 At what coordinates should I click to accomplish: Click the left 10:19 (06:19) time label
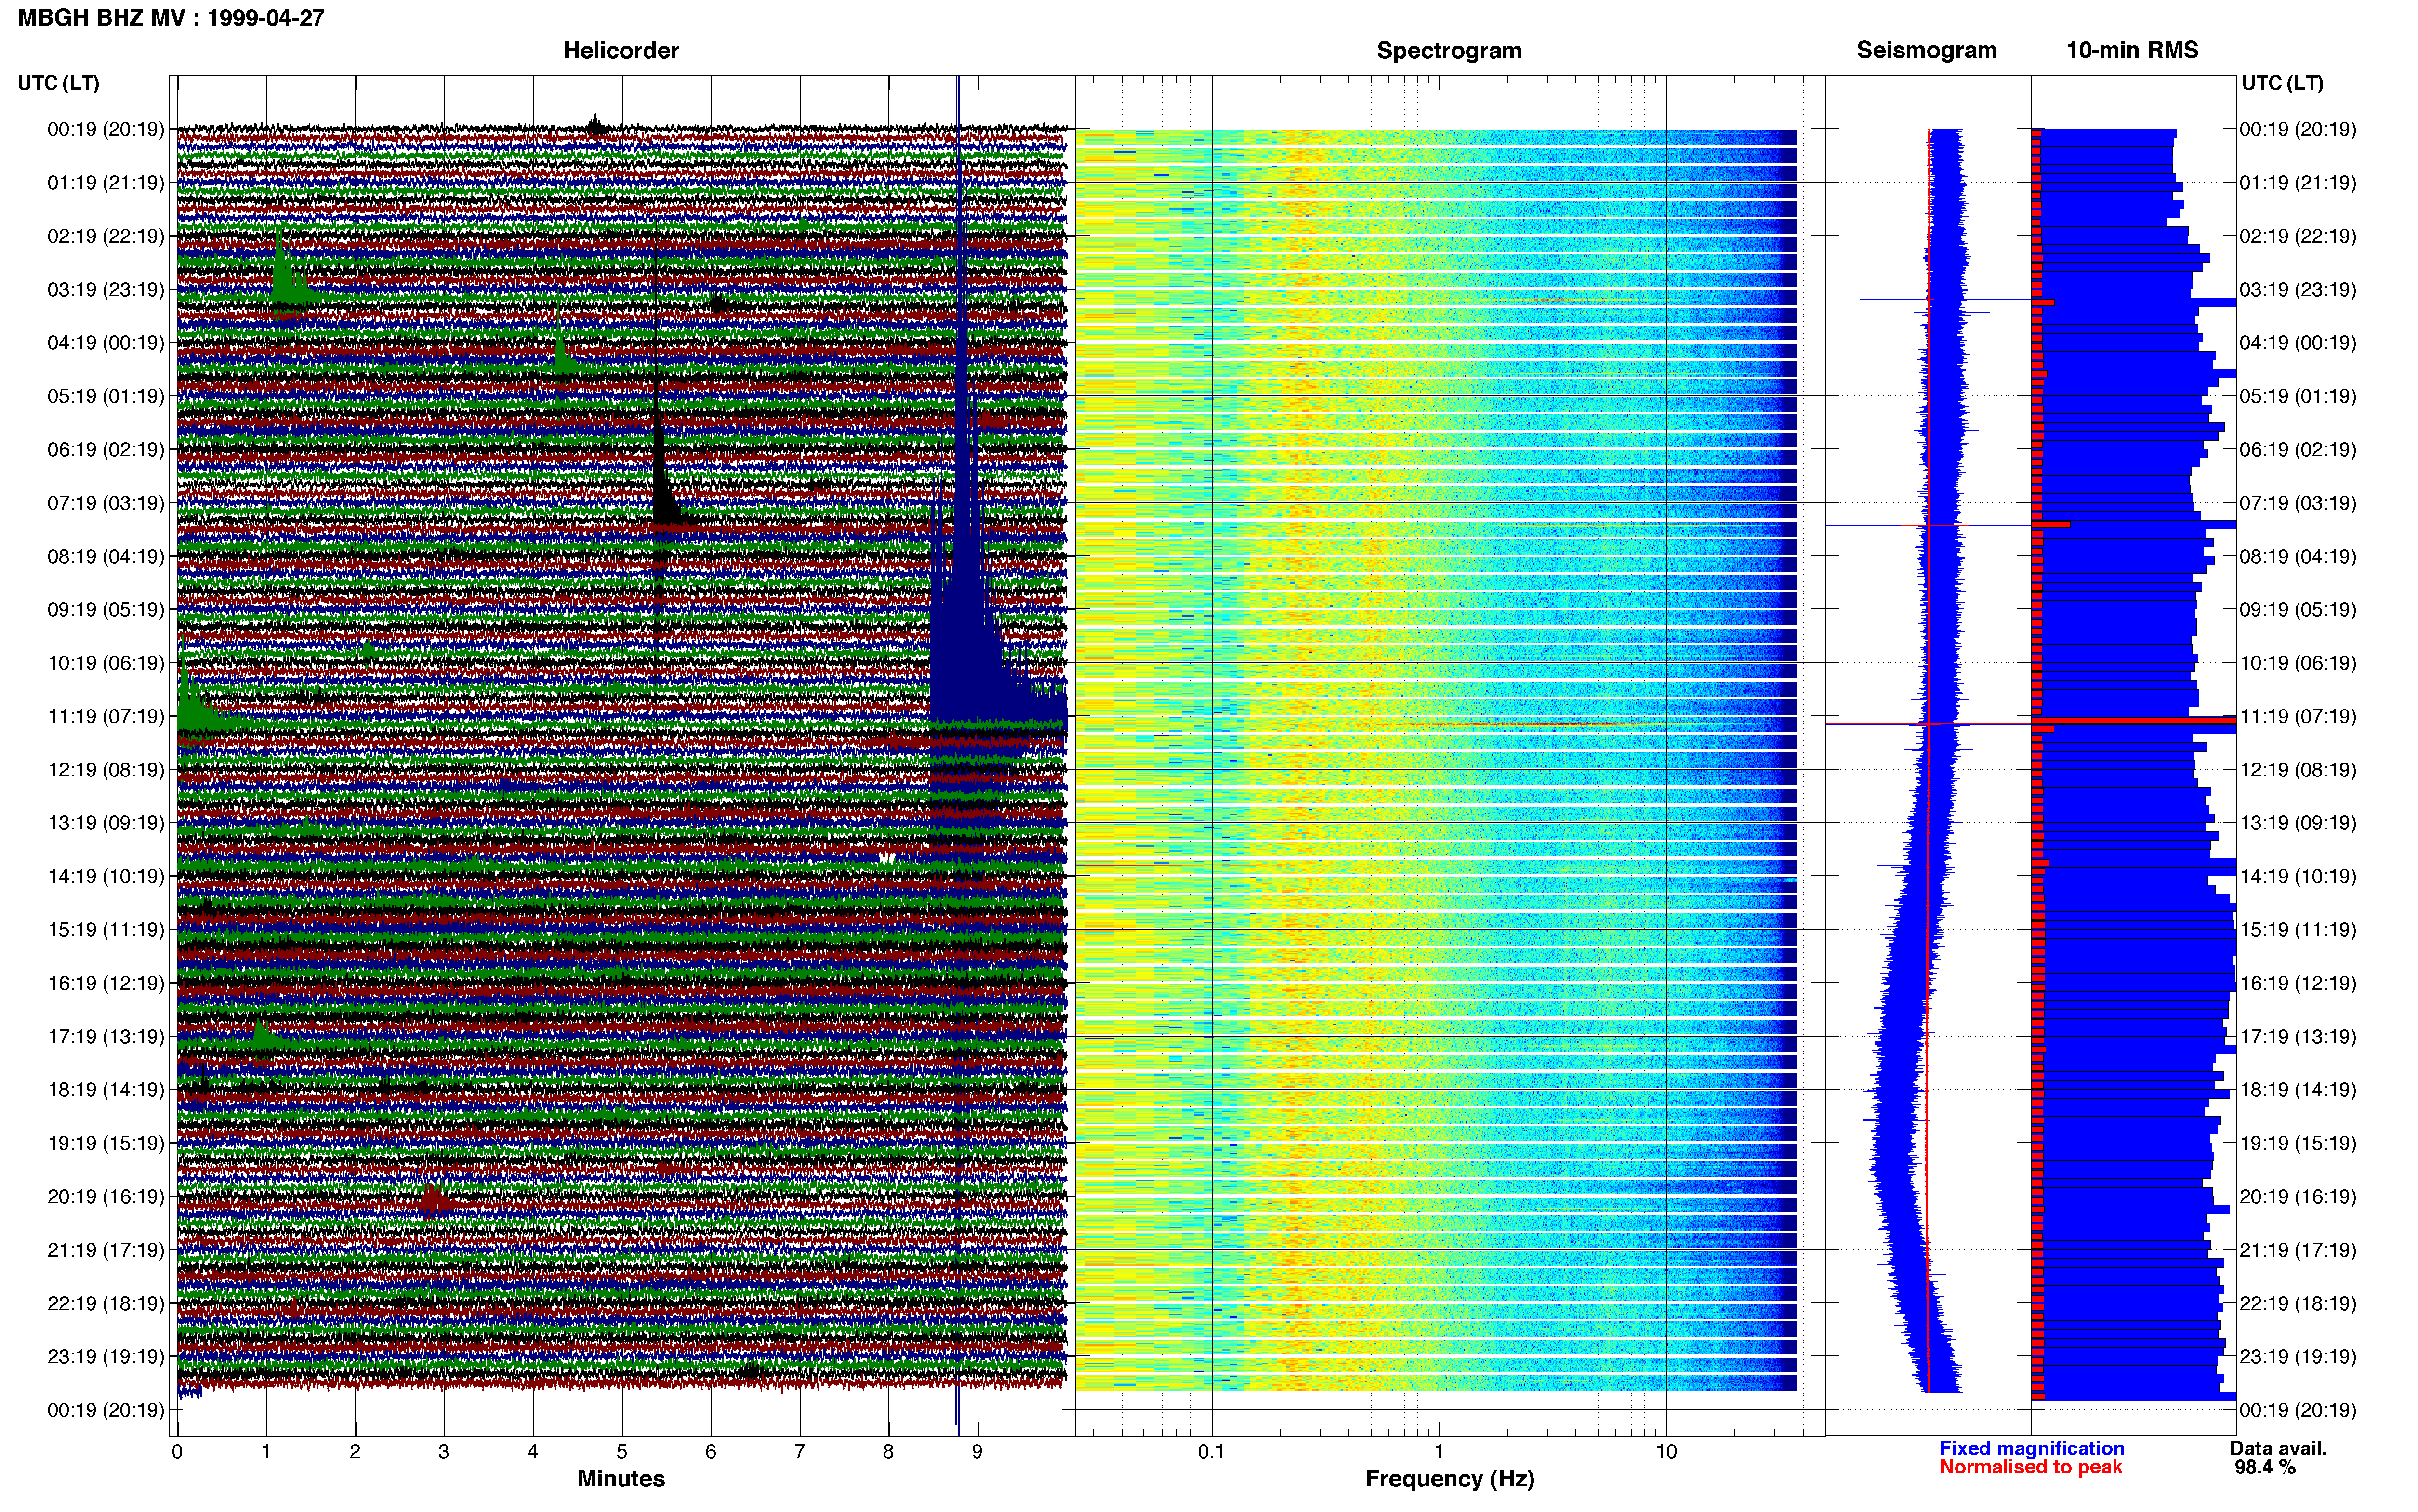click(x=105, y=663)
